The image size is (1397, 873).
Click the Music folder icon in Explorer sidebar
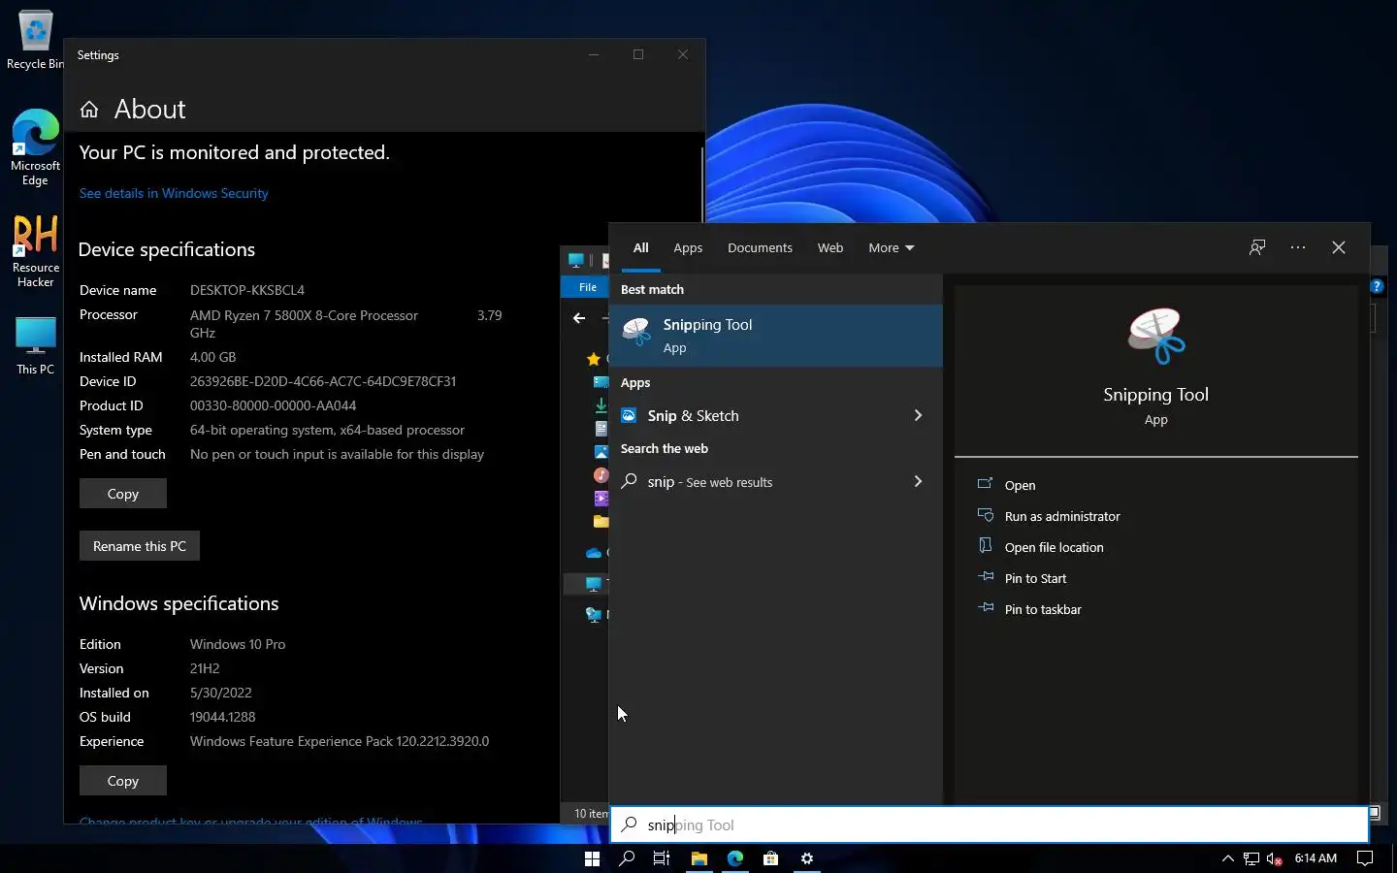pos(601,475)
